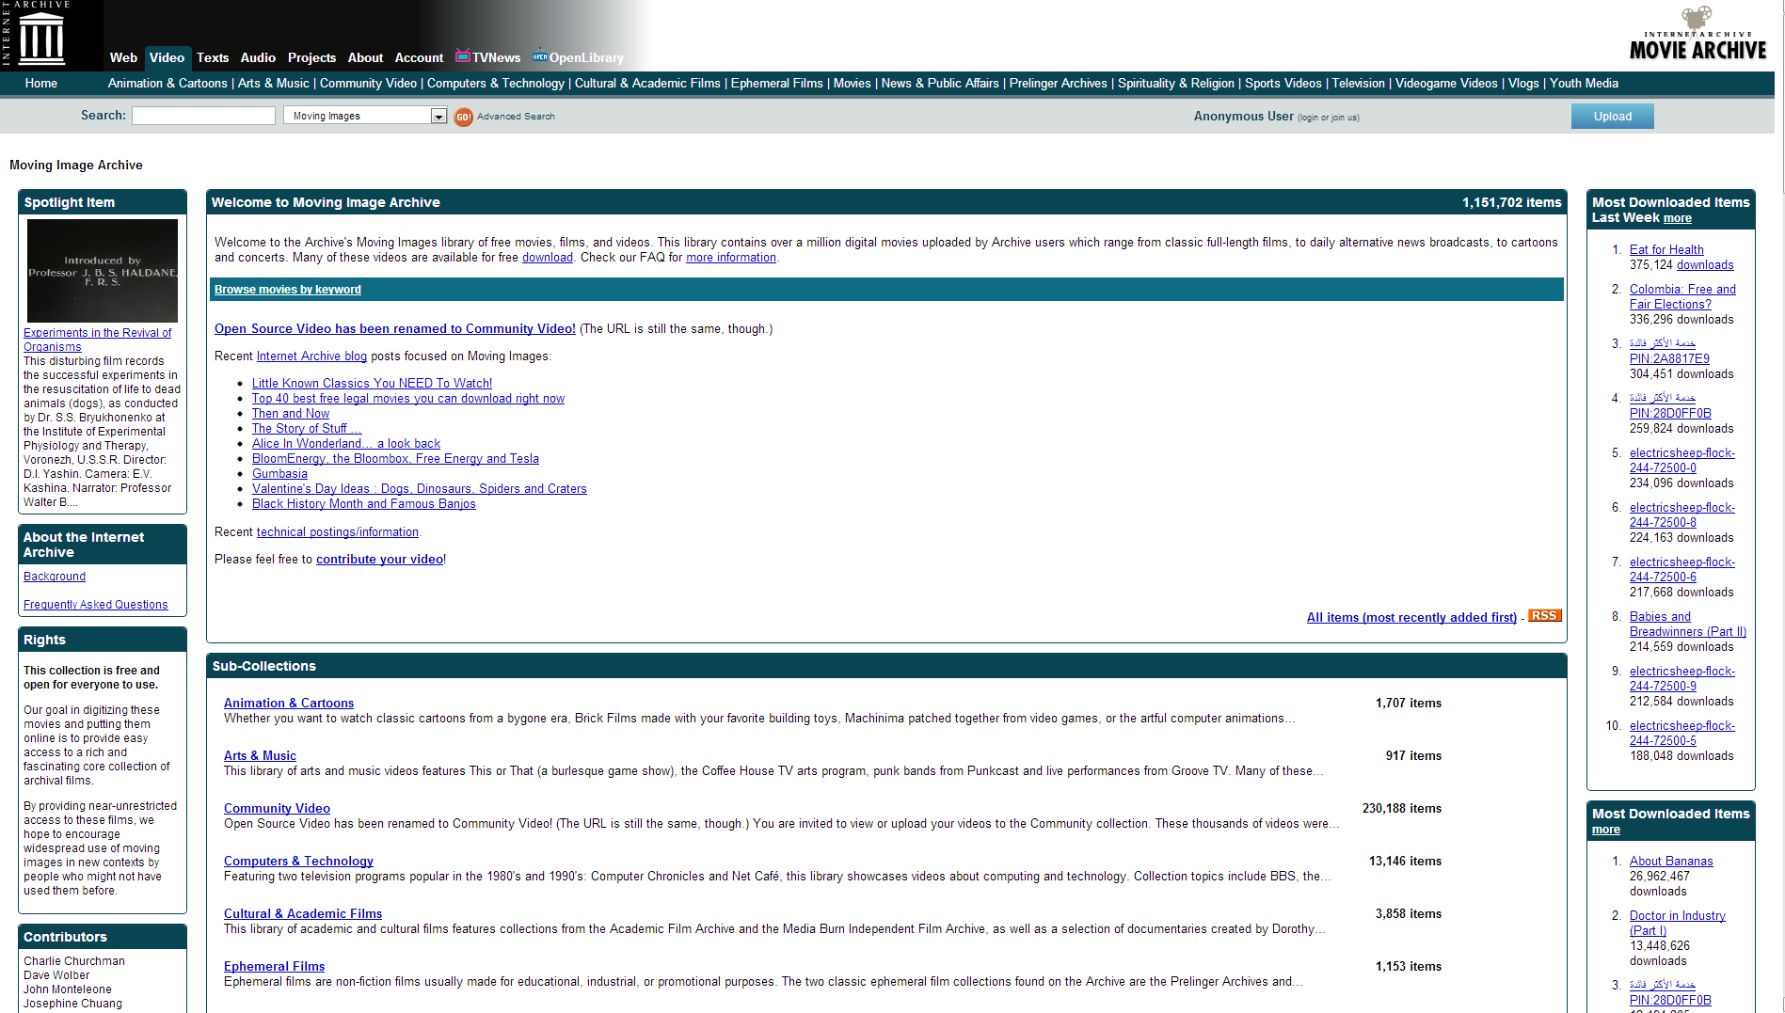Screen dimensions: 1785x1013
Task: Click the Movie Archive logo
Action: [1697, 36]
